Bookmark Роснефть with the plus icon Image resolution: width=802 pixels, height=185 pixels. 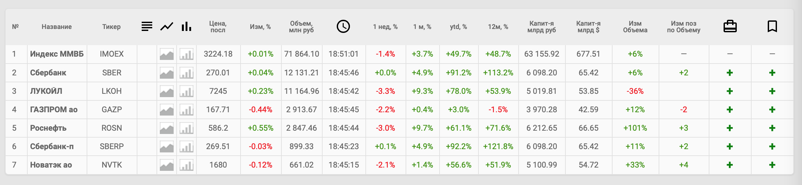pos(772,128)
